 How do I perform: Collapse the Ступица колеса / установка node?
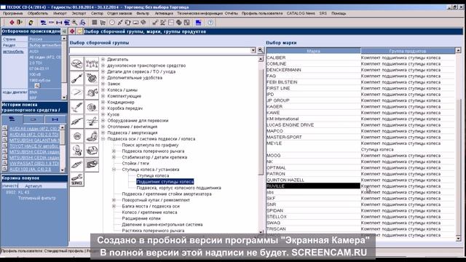pos(114,170)
